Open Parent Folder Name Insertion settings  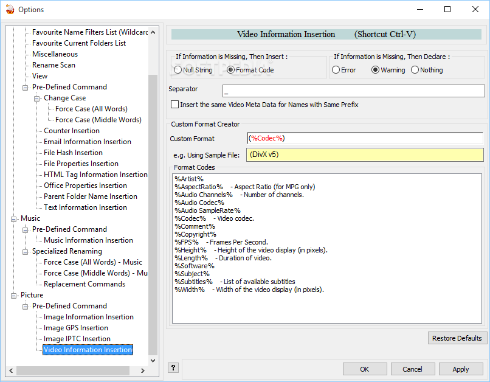click(x=91, y=196)
